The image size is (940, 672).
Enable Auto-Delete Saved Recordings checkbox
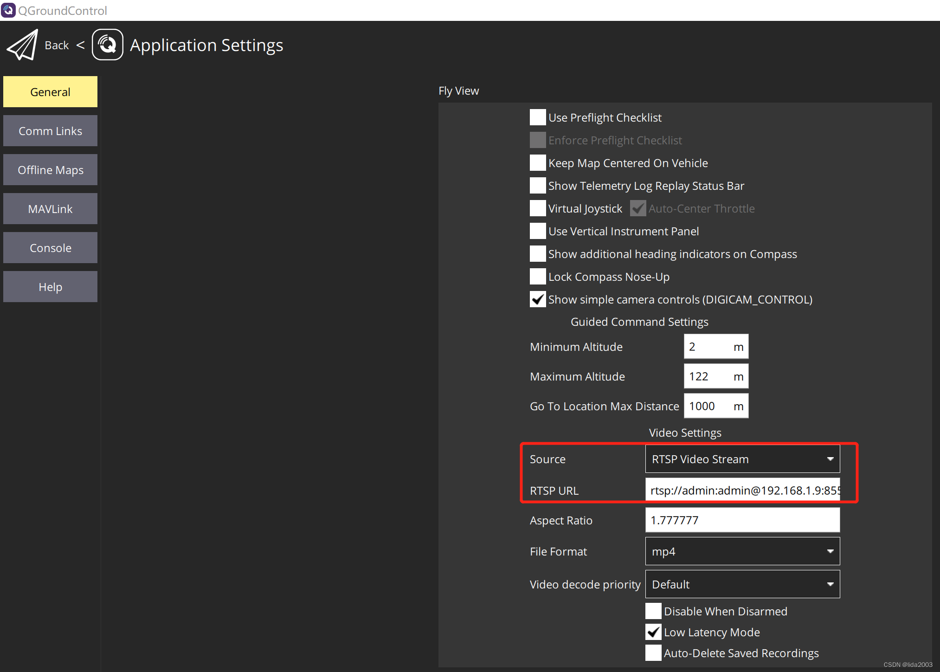(x=653, y=653)
